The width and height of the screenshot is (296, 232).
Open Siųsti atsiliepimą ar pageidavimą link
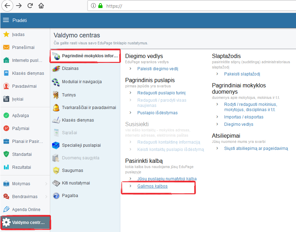tap(256, 148)
